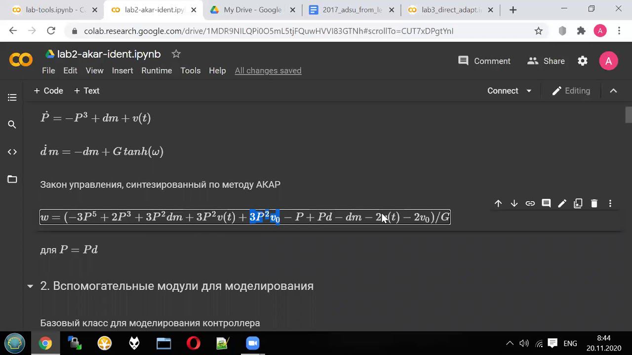This screenshot has height=355, width=632.
Task: Open the Tools menu
Action: 190,71
